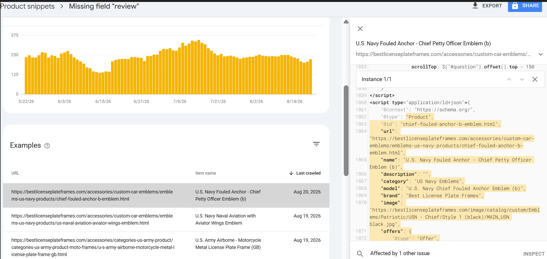Viewport: 547px width, 259px height.
Task: Click the Missing field "review" heading
Action: (104, 6)
